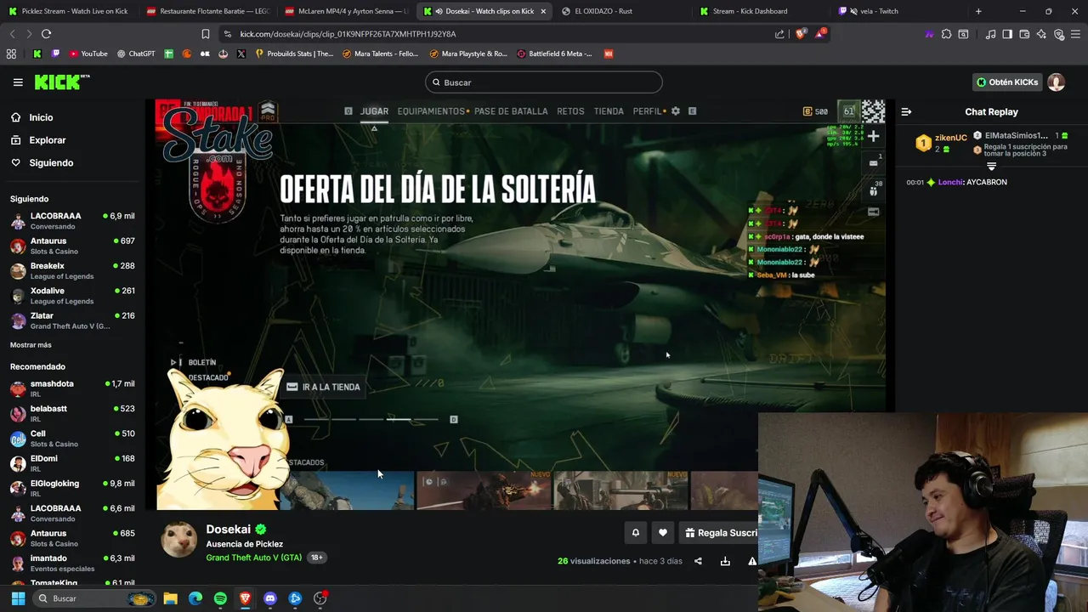Screen dimensions: 1088x612
Task: Open the user profile avatar menu
Action: tap(1057, 82)
